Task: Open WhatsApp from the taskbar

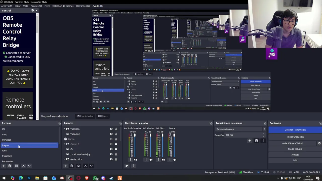Action: tap(95, 178)
